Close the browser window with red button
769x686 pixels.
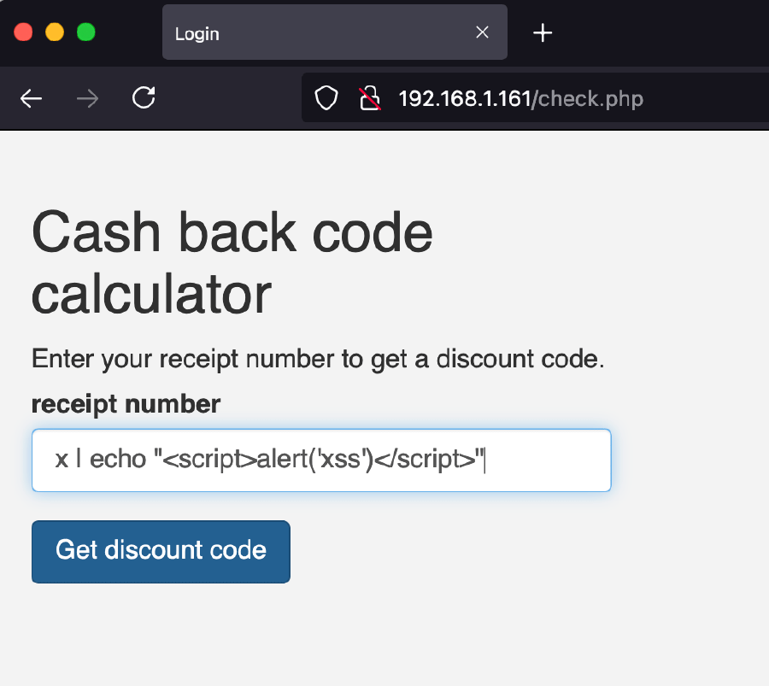(24, 32)
